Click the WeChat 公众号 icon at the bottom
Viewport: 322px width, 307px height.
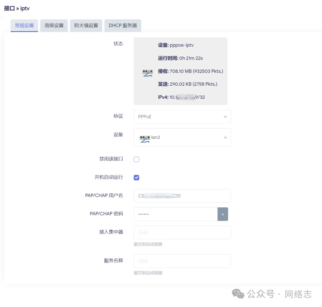coord(238,294)
